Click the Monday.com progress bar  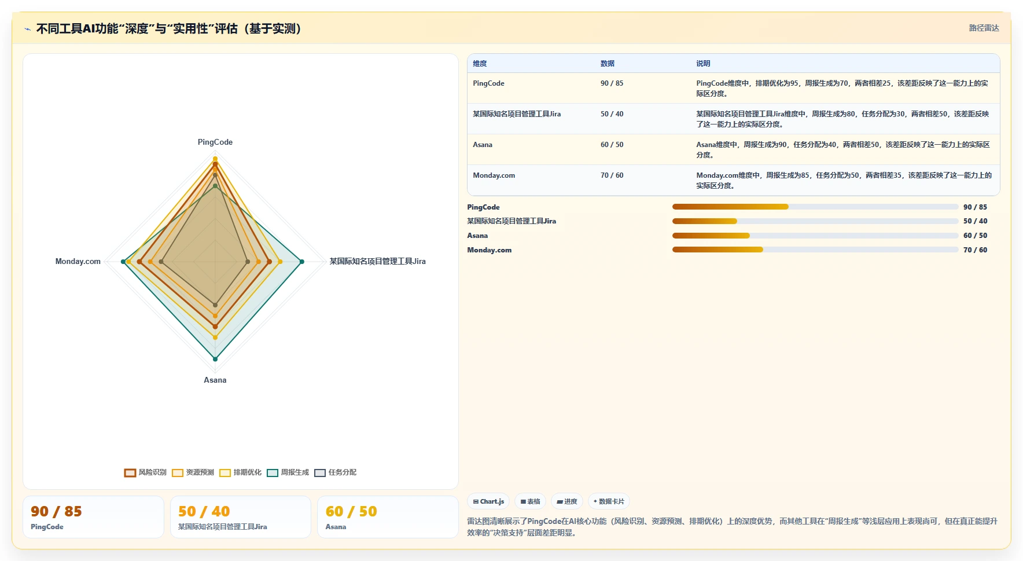pos(815,250)
